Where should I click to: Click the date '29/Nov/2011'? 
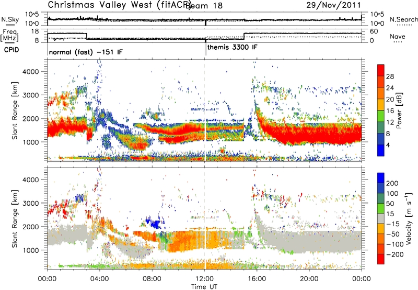(333, 5)
